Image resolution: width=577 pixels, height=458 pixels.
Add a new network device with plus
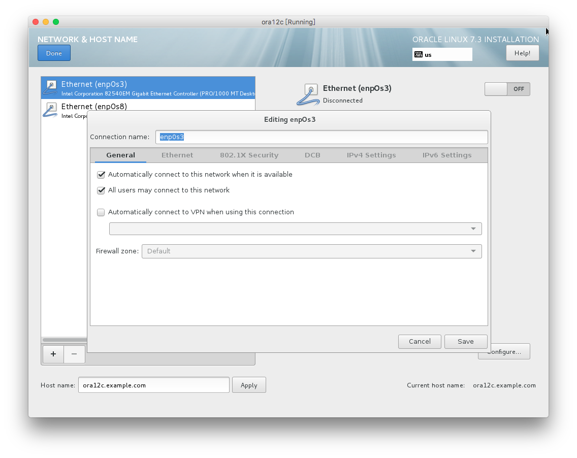point(53,354)
